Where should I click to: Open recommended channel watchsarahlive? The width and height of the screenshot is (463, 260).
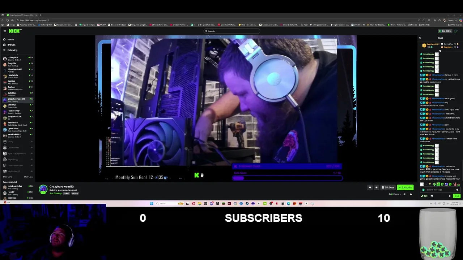pyautogui.click(x=17, y=187)
